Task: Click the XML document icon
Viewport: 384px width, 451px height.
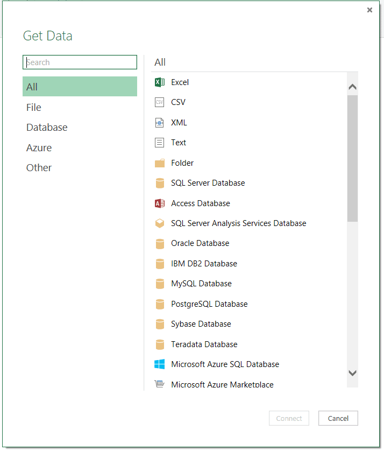Action: point(159,123)
